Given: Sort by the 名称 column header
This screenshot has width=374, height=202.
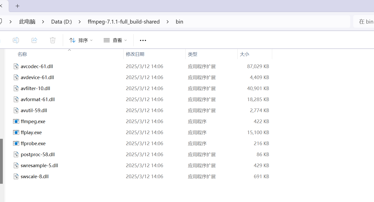Looking at the screenshot, I should [22, 54].
